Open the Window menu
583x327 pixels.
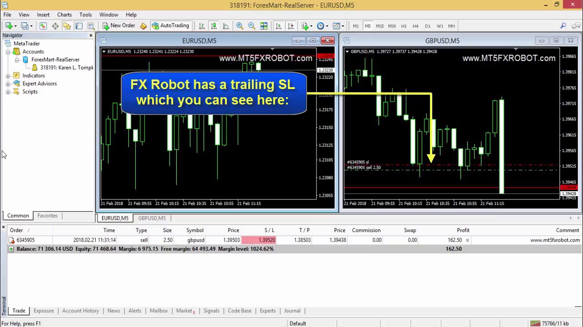(x=109, y=15)
